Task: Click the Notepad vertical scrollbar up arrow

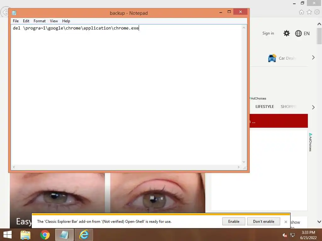Action: pyautogui.click(x=244, y=28)
